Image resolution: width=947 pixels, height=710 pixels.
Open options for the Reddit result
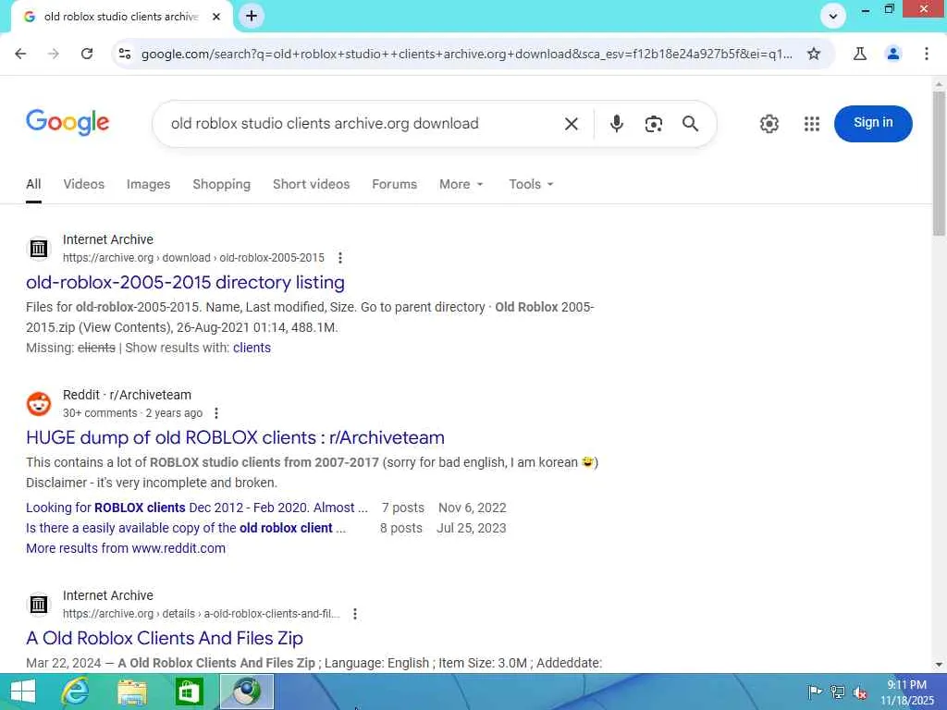[216, 413]
